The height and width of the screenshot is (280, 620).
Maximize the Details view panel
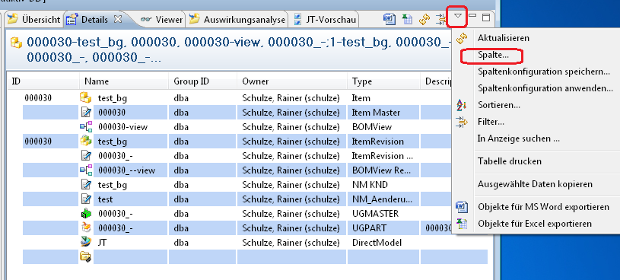(486, 17)
